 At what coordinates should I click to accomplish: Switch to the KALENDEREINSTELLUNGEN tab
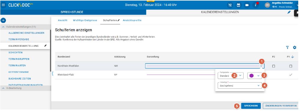pyautogui.click(x=220, y=12)
